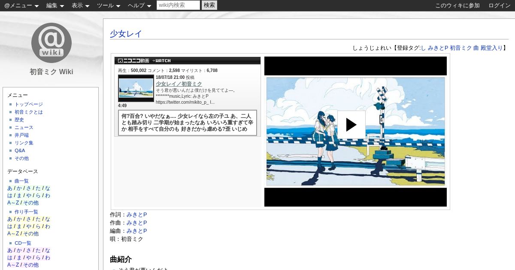This screenshot has height=270, width=515.
Task: Select あ index under 曲一覧
Action: coord(10,188)
